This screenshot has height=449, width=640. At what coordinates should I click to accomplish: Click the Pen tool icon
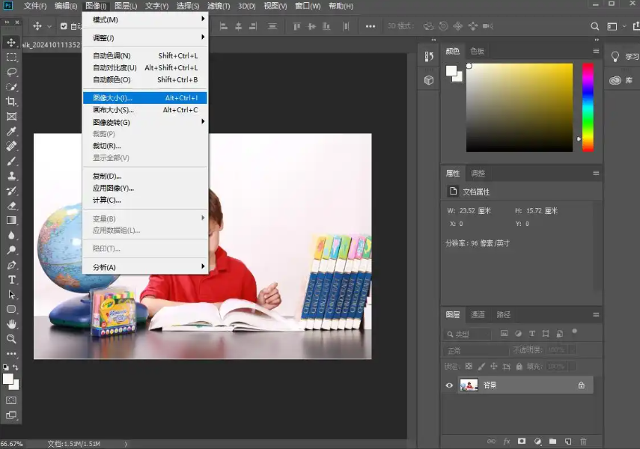(x=11, y=265)
